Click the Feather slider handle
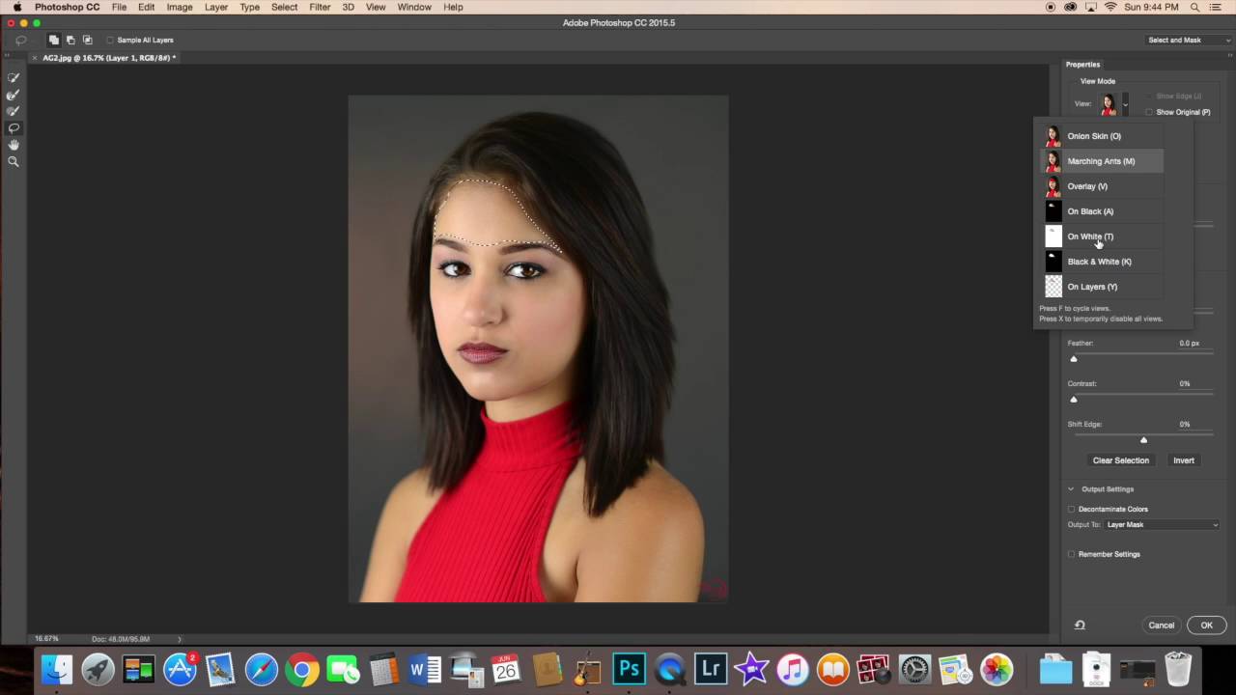This screenshot has width=1236, height=695. click(1074, 359)
